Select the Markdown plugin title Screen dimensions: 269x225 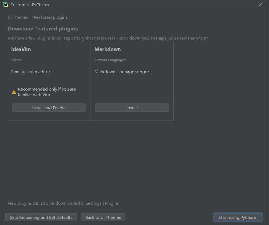(108, 49)
